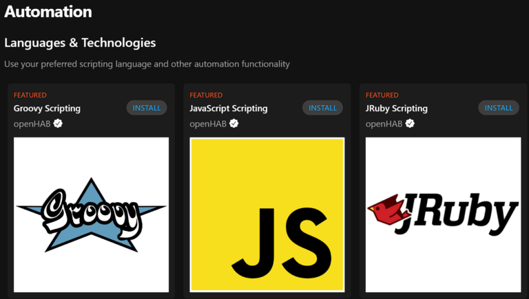Screen dimensions: 529x299
Task: Select the JRuby Scripting title
Action: pyautogui.click(x=397, y=109)
